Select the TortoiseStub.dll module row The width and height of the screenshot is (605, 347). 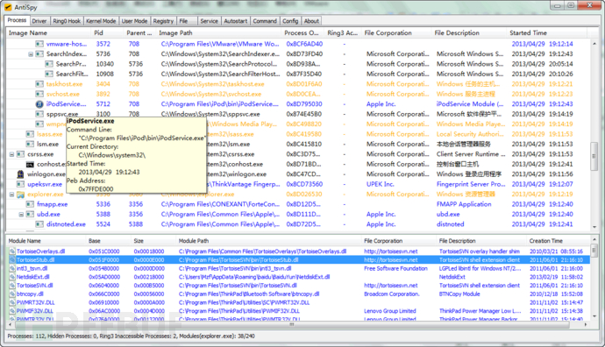coord(298,260)
